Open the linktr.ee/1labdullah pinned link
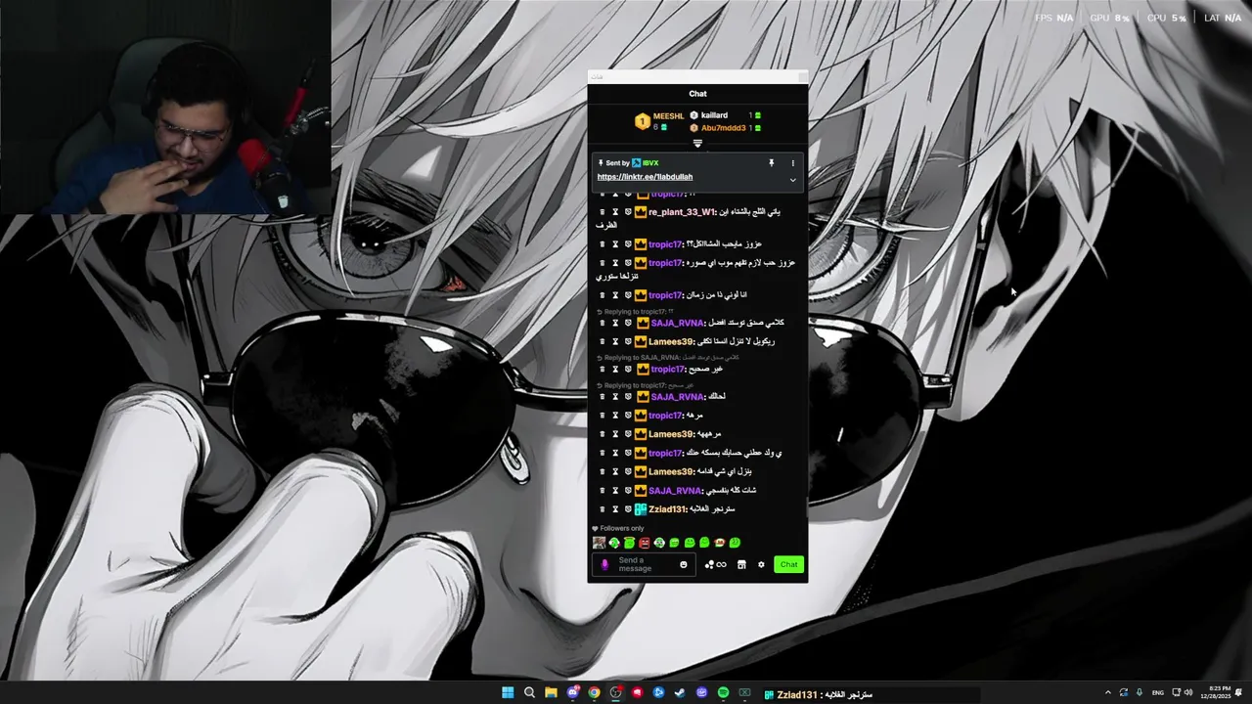This screenshot has height=704, width=1252. click(x=645, y=177)
